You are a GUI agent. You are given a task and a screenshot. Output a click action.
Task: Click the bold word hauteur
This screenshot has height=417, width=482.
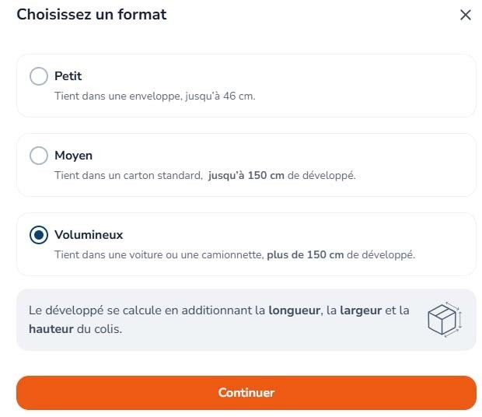click(51, 329)
